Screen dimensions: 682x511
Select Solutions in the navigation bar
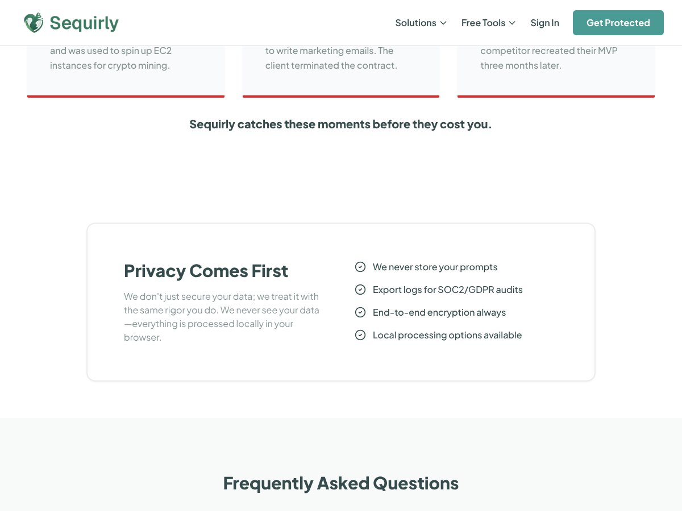click(x=415, y=23)
